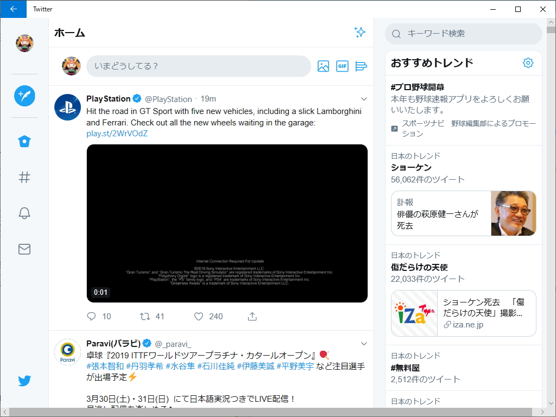Click the keyword search field
The height and width of the screenshot is (417, 556).
click(463, 34)
